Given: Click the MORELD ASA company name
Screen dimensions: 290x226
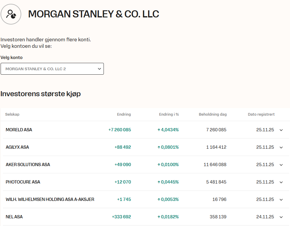Looking at the screenshot, I should point(19,130).
